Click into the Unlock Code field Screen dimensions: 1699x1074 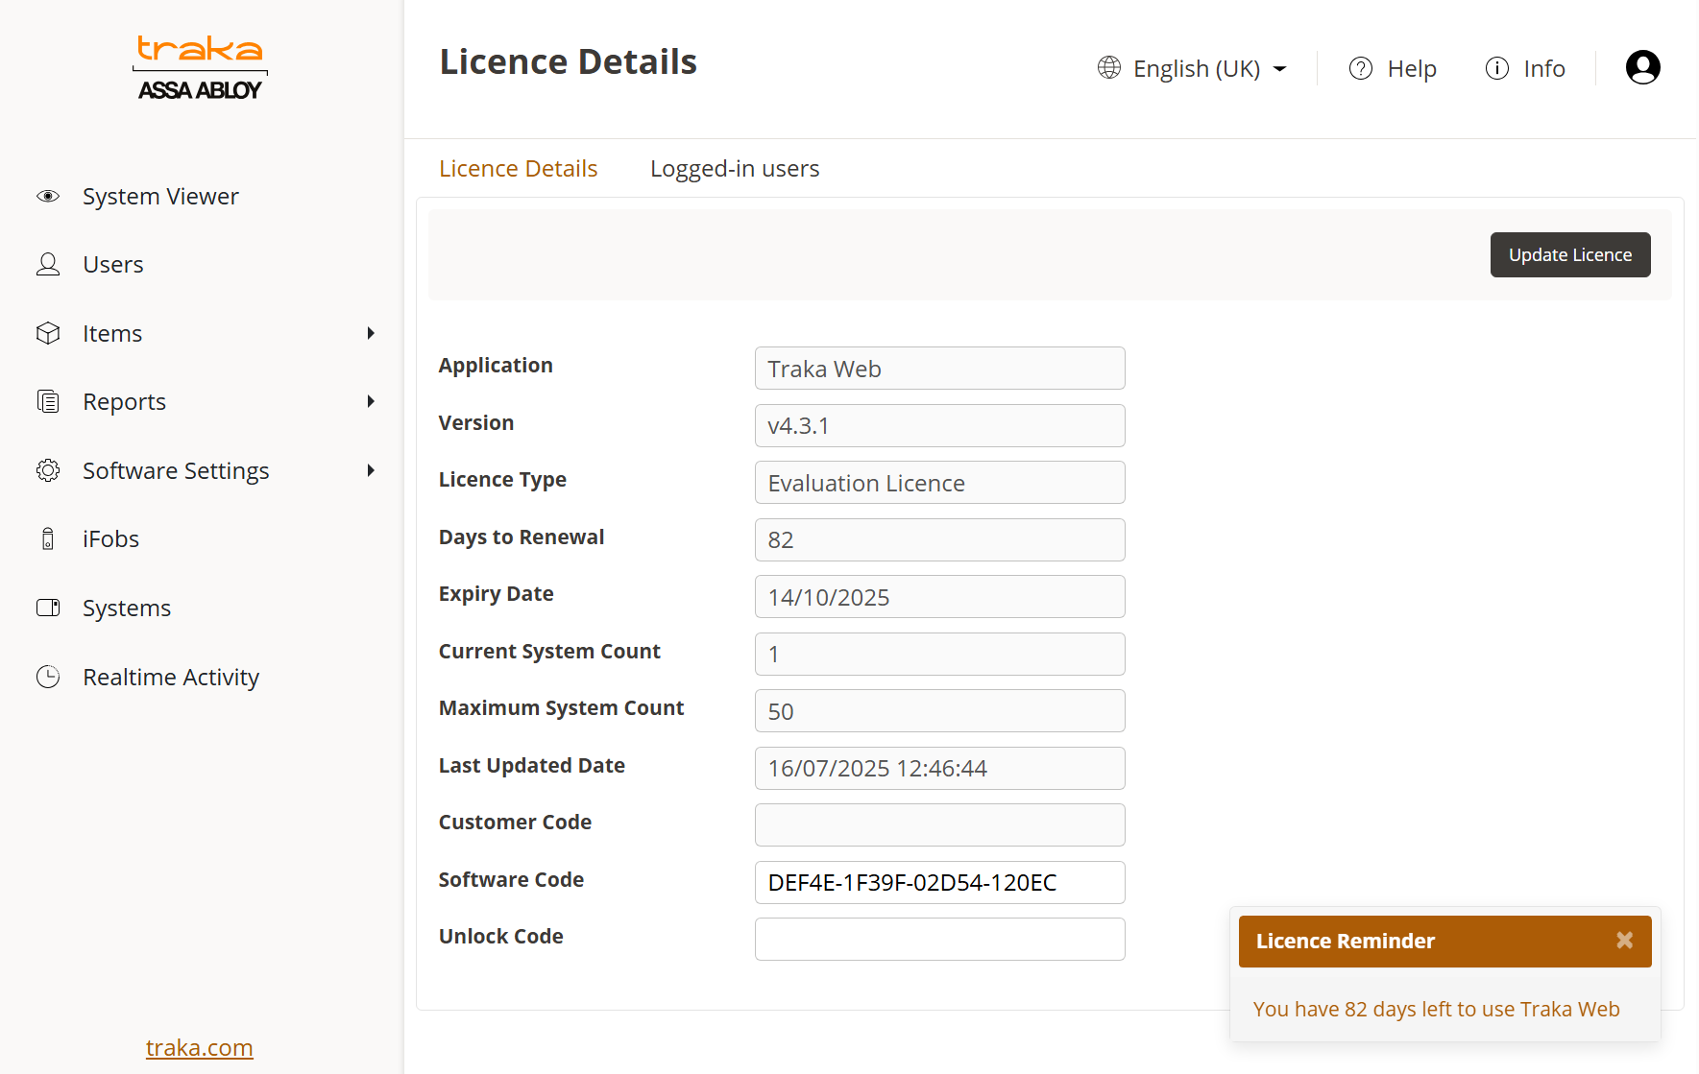[x=939, y=939]
